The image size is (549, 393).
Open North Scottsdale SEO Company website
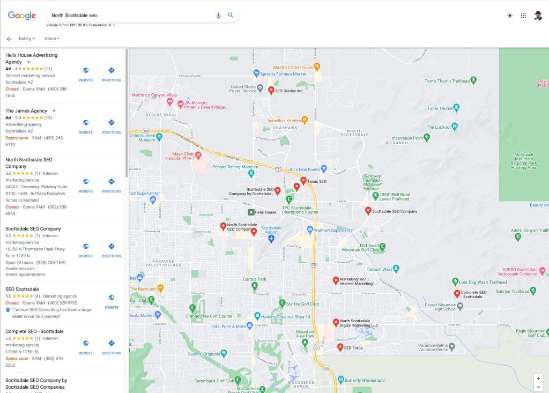tap(86, 186)
